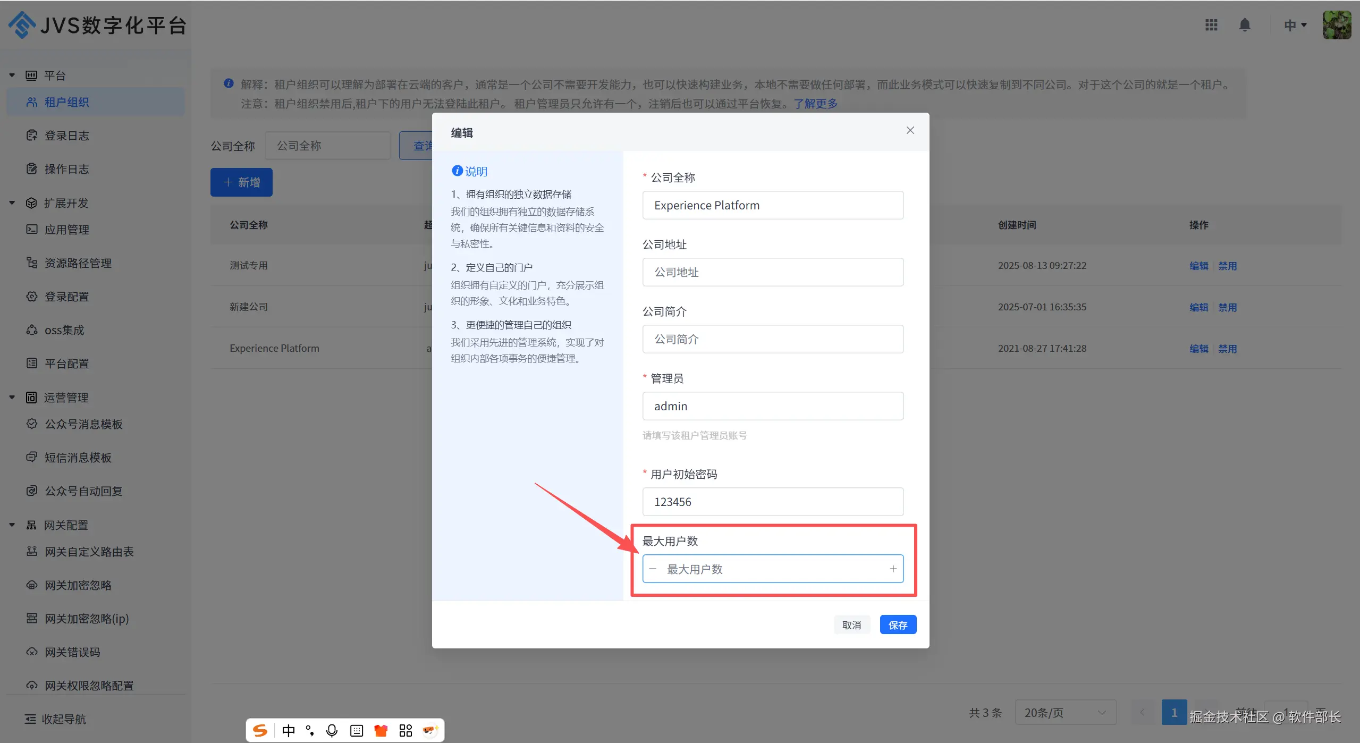Collapse the 扩展开发 menu group
Screen dimensions: 1360x743
pyautogui.click(x=12, y=203)
